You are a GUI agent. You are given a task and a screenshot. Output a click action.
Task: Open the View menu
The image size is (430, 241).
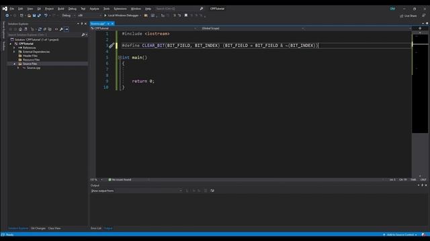tap(30, 9)
